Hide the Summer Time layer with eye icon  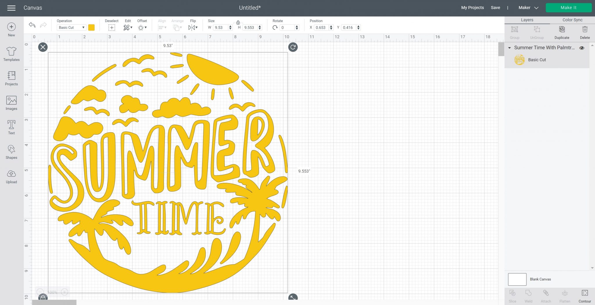click(582, 48)
